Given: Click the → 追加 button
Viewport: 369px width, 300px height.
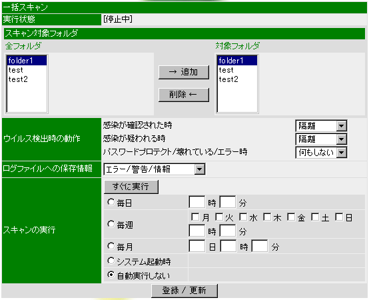Looking at the screenshot, I should [x=184, y=72].
